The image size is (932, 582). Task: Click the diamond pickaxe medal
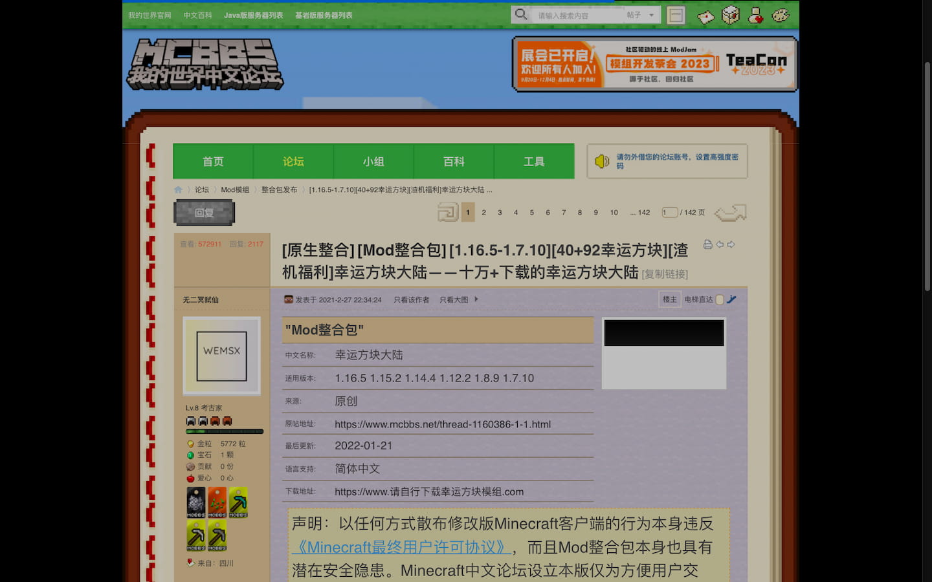point(238,502)
